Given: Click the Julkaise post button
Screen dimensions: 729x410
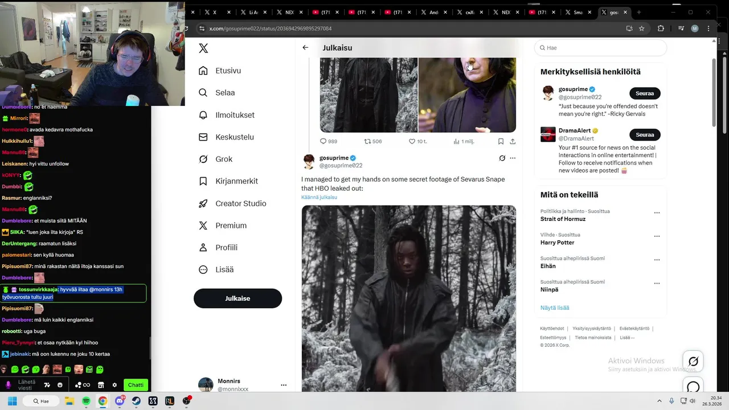Looking at the screenshot, I should click(237, 298).
